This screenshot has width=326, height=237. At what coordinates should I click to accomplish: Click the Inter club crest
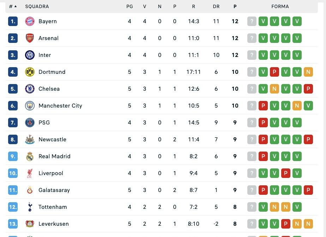tap(30, 55)
